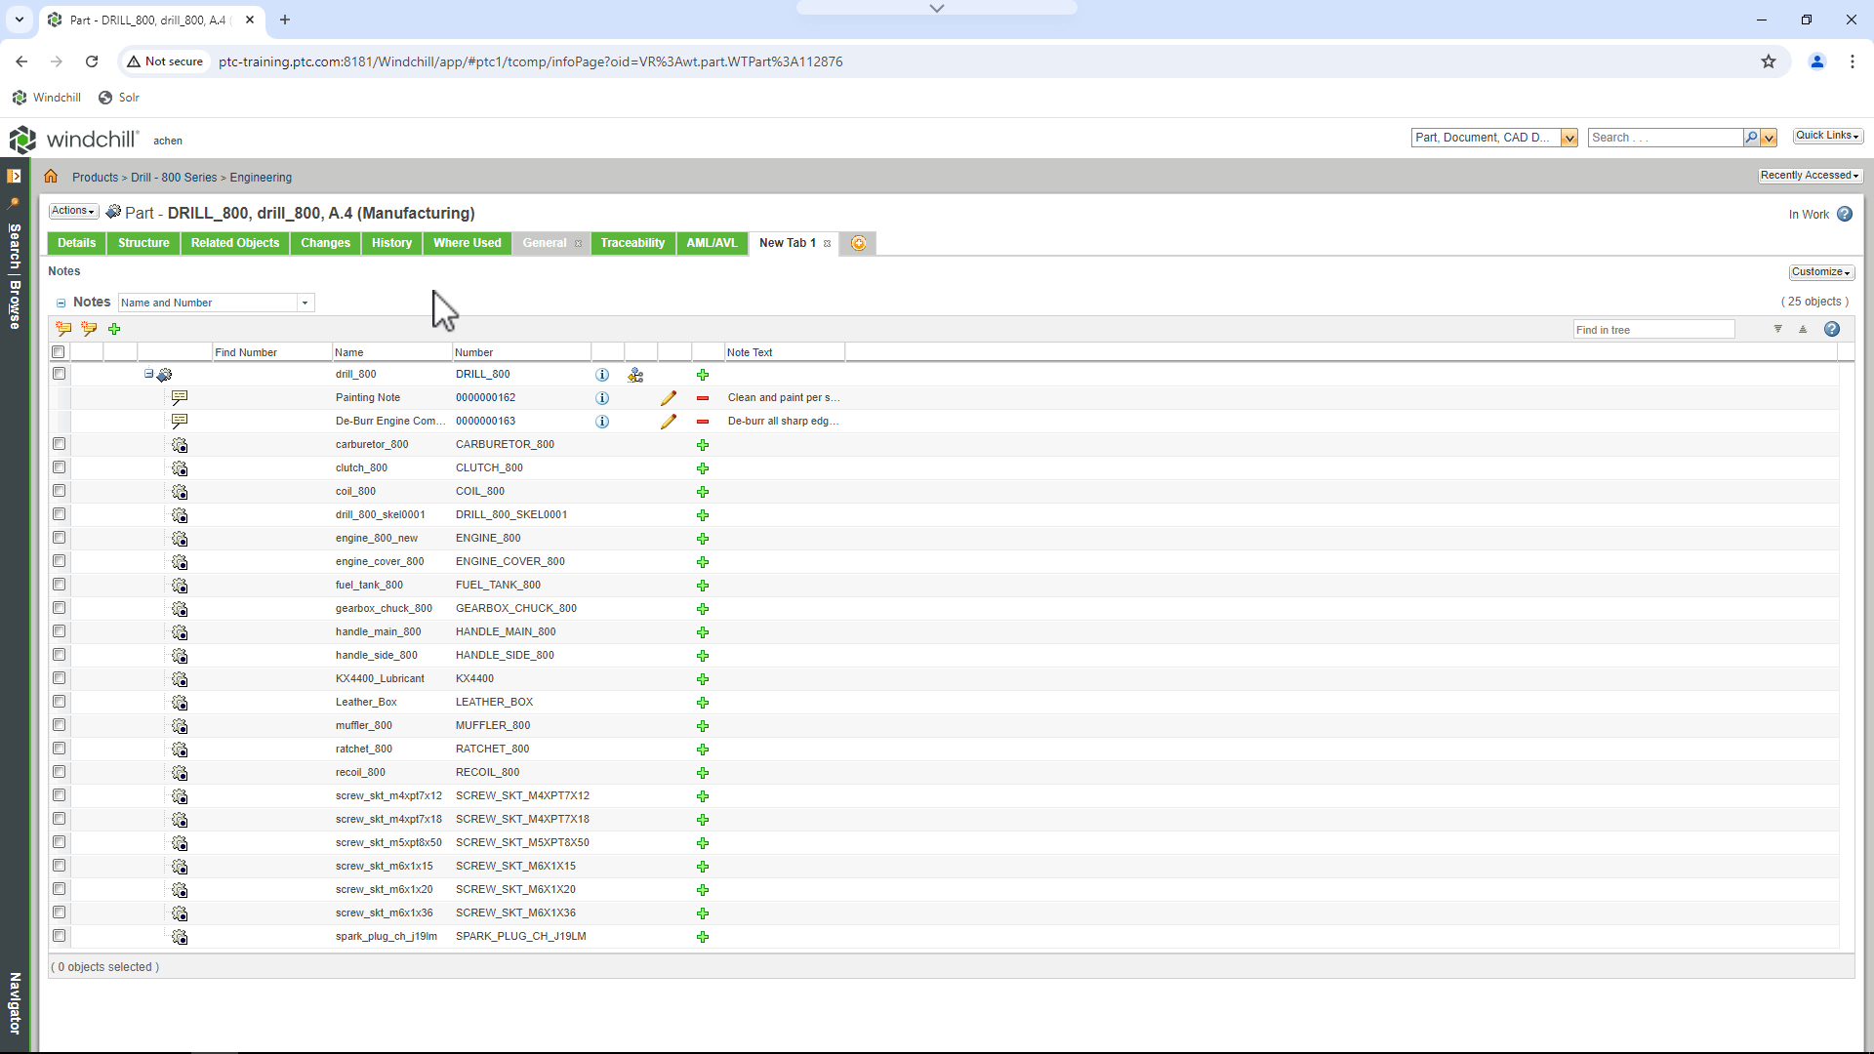The height and width of the screenshot is (1054, 1874).
Task: Open the Customize dropdown
Action: (1821, 272)
